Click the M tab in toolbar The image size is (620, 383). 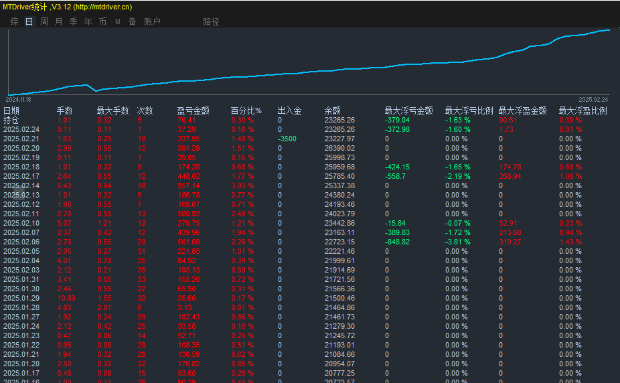[118, 21]
